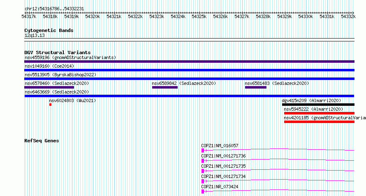Select the red nsv5945222 bar

(319, 113)
